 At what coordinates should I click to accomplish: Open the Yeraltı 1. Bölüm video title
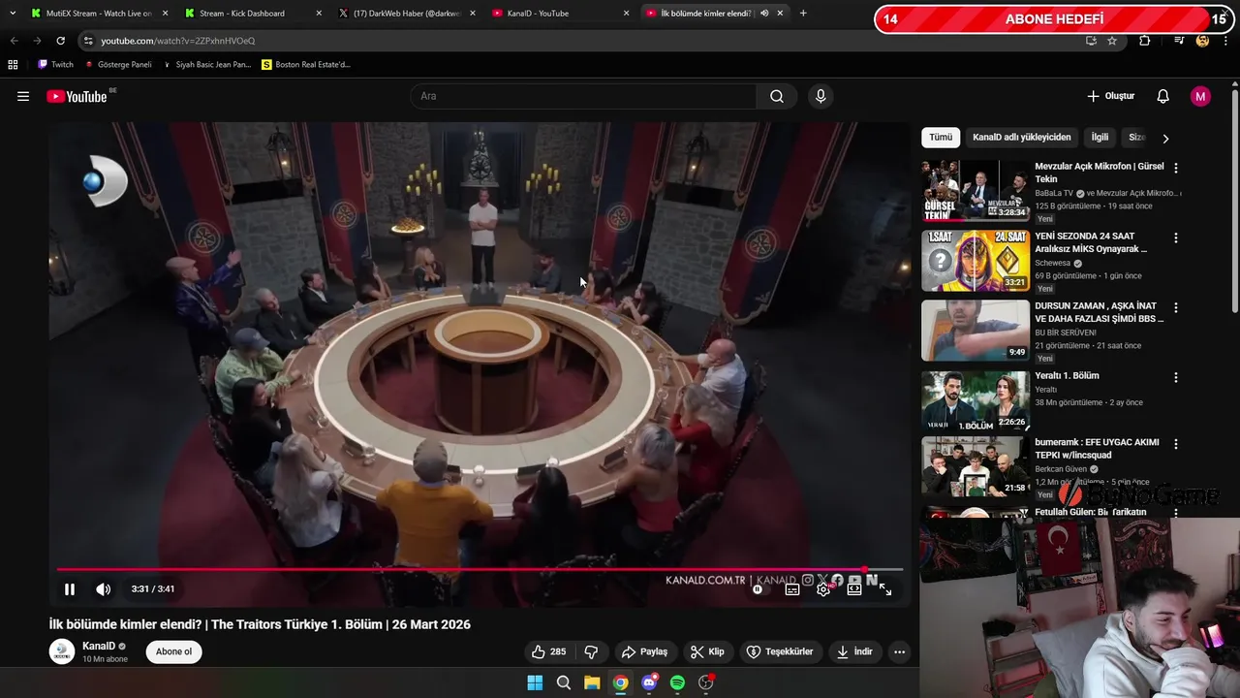click(x=1067, y=376)
